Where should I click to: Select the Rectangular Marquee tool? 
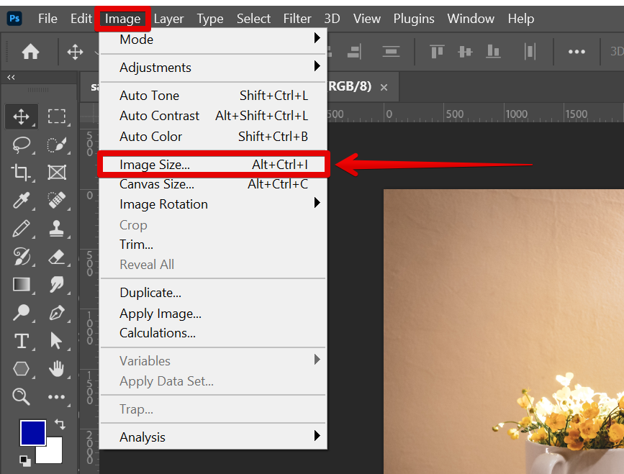coord(57,116)
